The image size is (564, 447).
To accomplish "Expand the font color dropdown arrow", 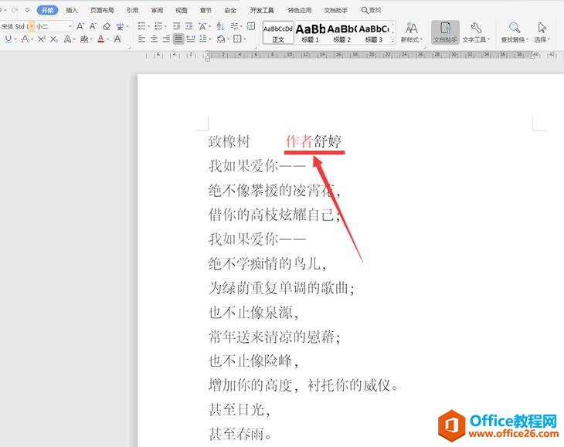I will (x=107, y=39).
